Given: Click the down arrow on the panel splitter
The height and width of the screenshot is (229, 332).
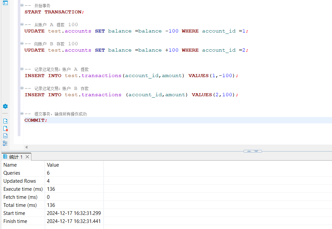Looking at the screenshot, I should coord(256,151).
